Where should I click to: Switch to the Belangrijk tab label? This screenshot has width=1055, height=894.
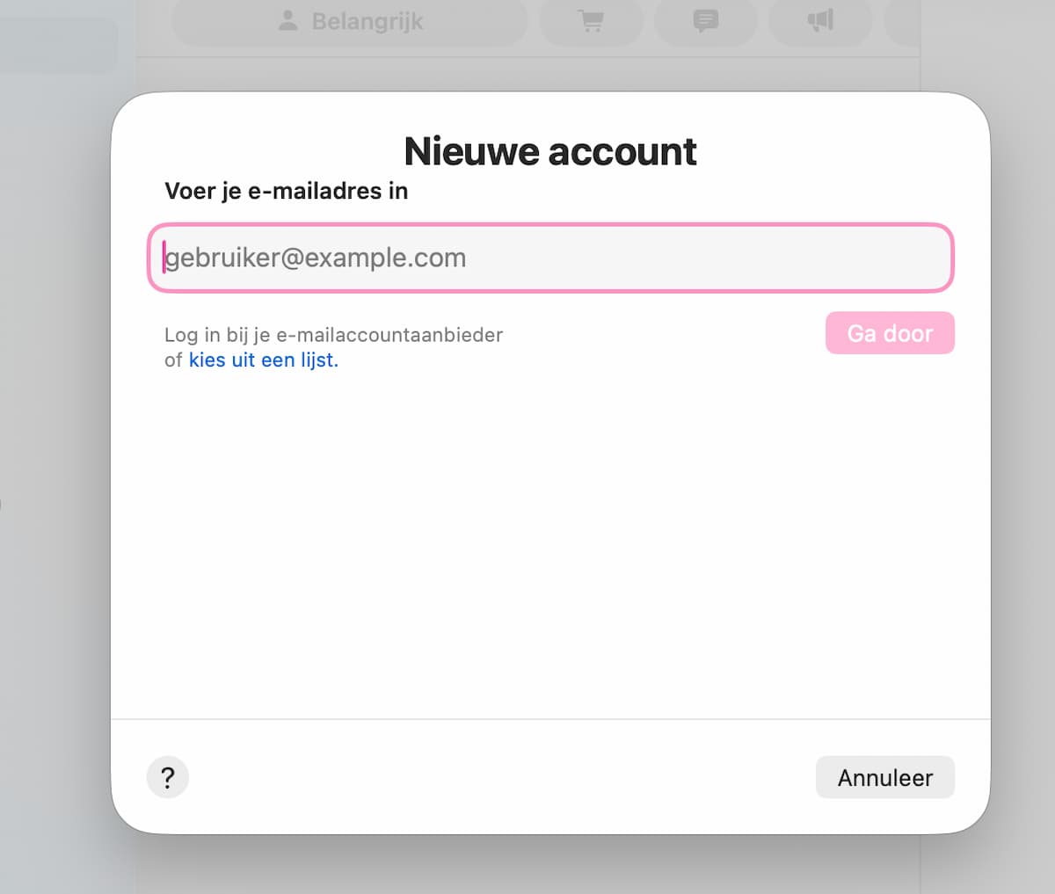367,21
